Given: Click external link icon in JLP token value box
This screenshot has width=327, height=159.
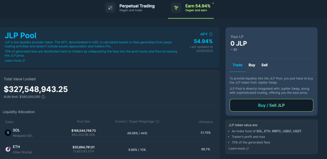Looking at the screenshot, I should click(247, 148).
